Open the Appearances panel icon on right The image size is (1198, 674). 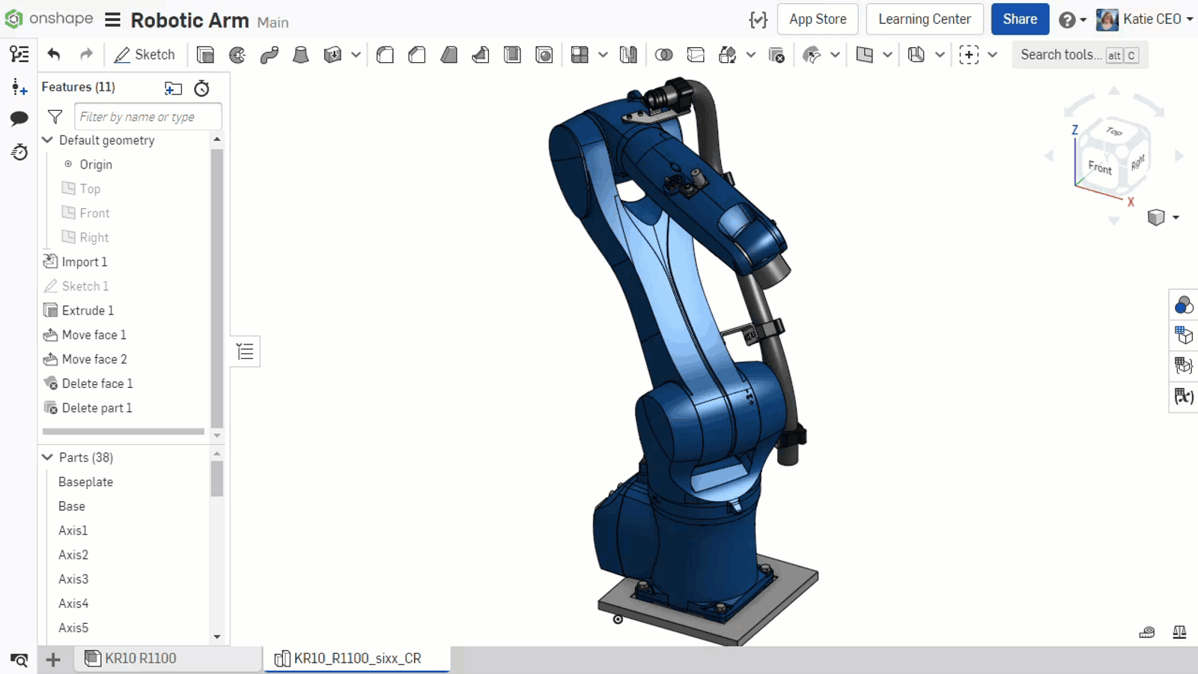pos(1183,305)
